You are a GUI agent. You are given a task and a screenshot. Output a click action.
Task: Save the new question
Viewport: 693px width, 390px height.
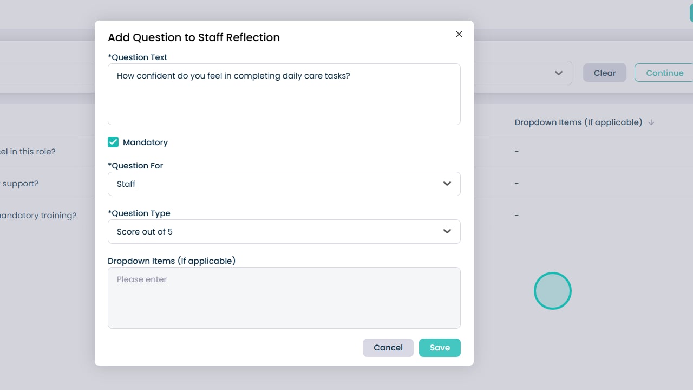440,348
